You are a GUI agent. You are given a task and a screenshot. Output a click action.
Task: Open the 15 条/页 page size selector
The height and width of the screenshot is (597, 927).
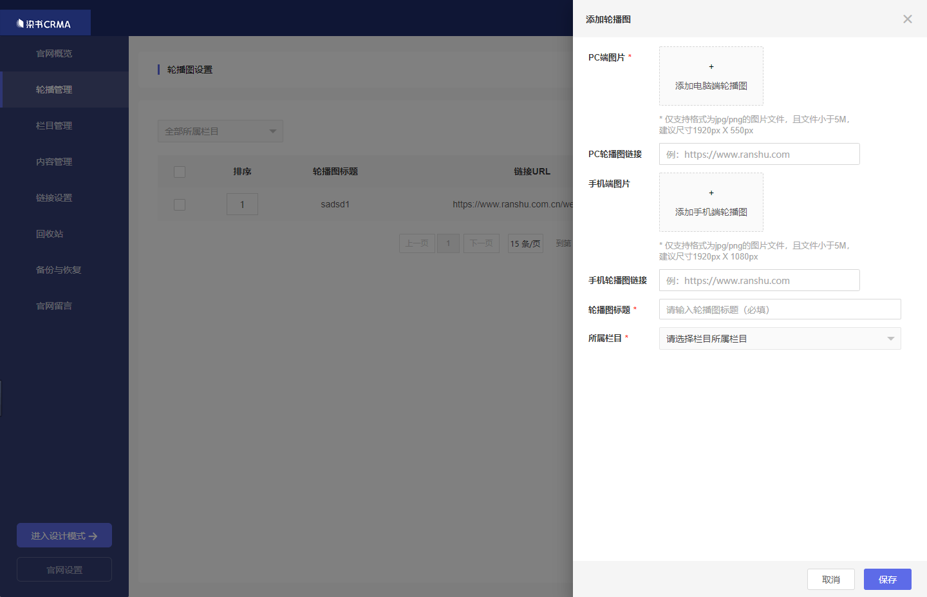pos(525,243)
